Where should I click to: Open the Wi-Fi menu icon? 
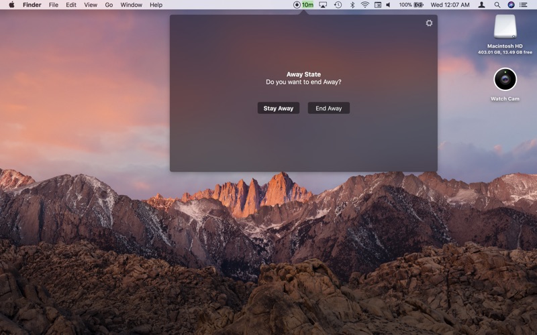click(x=365, y=5)
